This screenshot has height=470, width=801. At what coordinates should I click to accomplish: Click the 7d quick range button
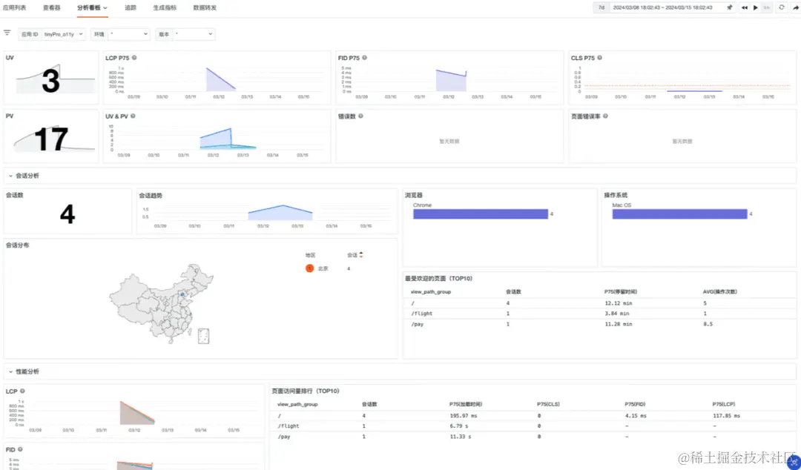pyautogui.click(x=601, y=7)
